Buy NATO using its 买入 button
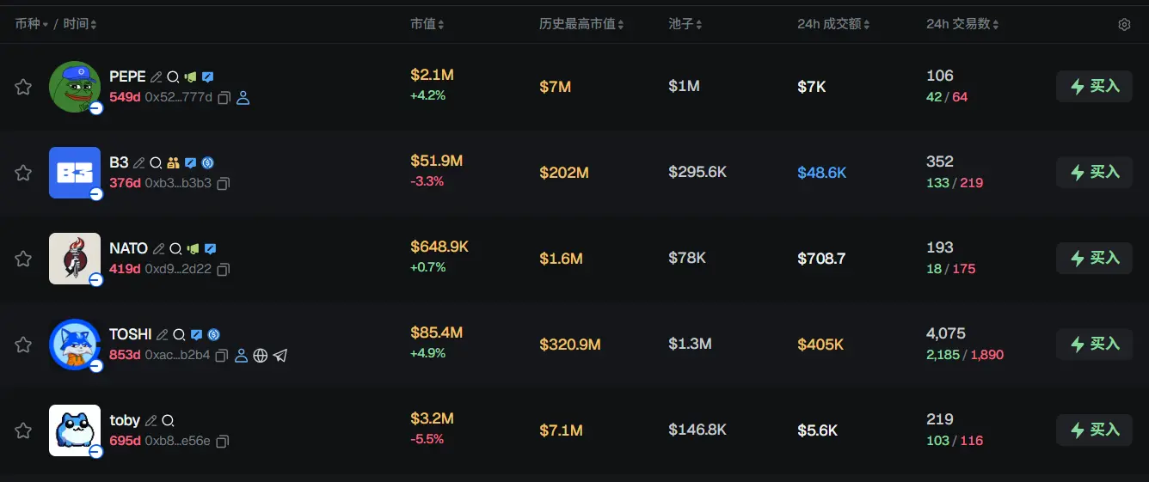 click(1094, 258)
